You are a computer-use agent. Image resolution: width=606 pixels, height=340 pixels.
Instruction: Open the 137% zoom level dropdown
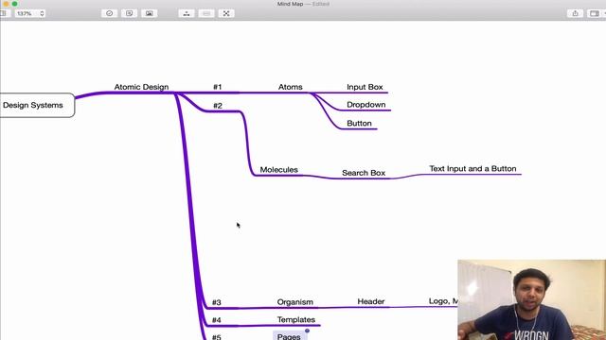(30, 13)
